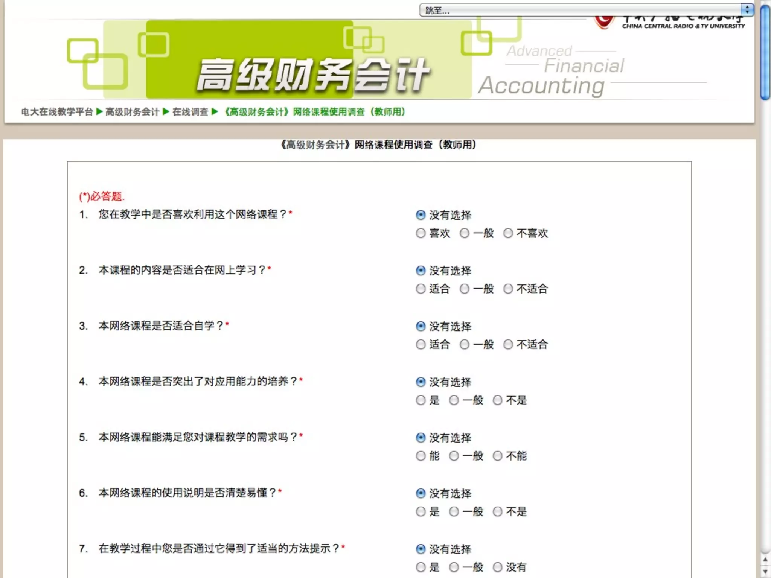Click the scroll down arrow of scrollbar
This screenshot has width=771, height=578.
click(x=765, y=572)
